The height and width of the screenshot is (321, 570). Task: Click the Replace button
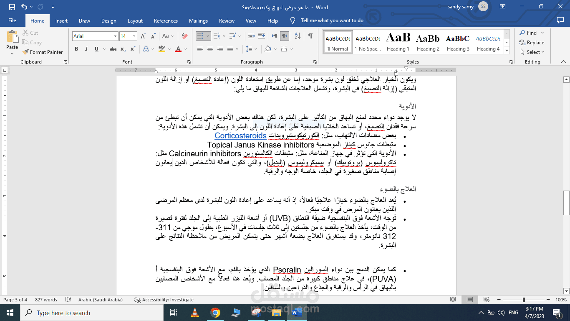coord(532,42)
